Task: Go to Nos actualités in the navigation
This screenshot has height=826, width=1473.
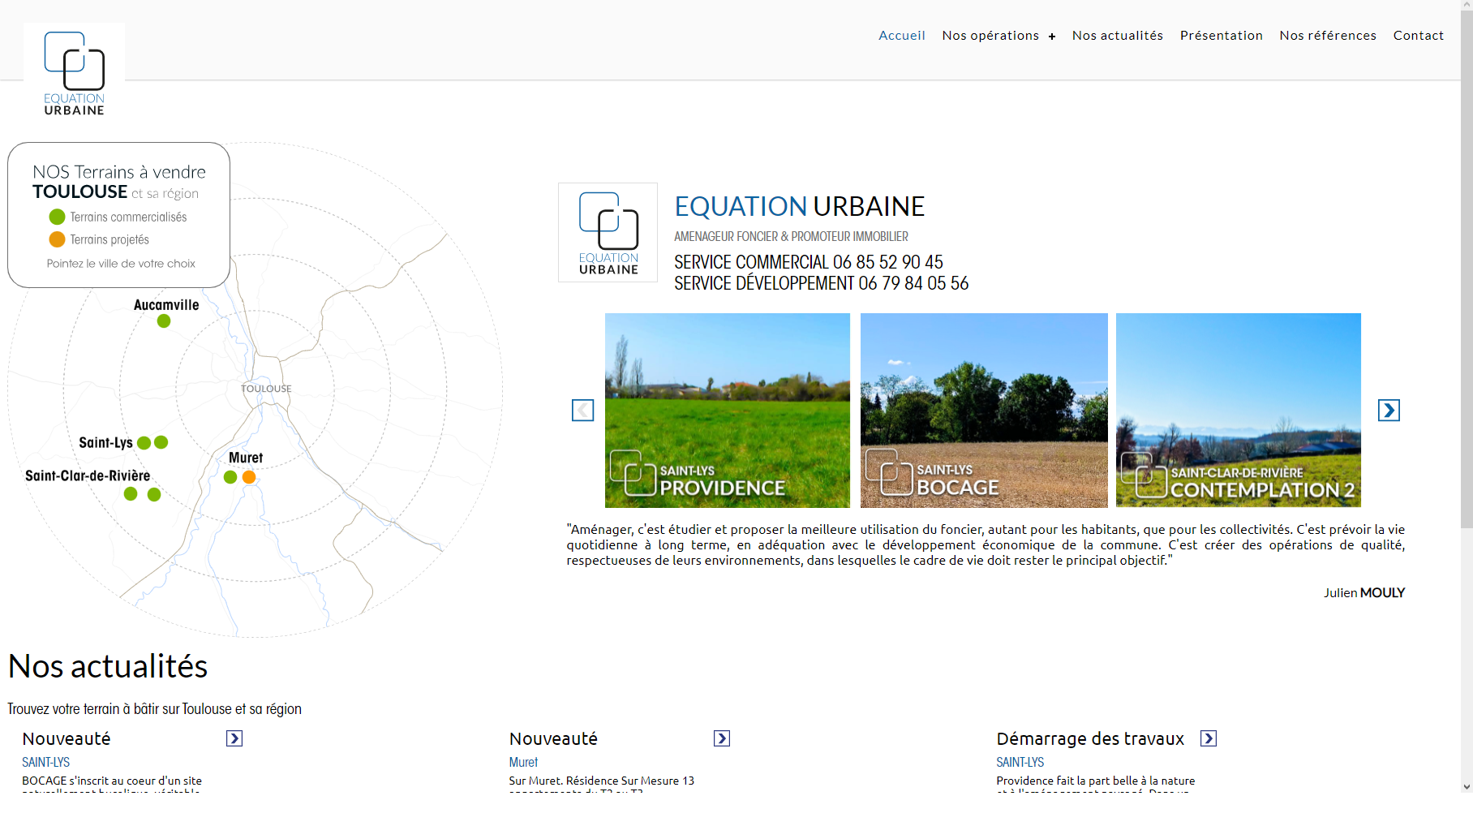Action: 1117,35
